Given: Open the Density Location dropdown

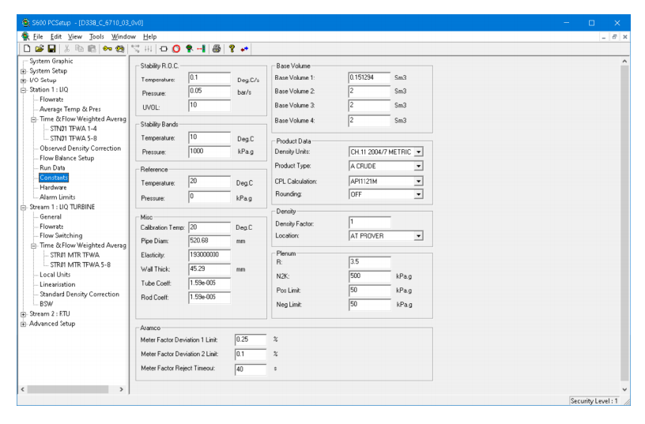Looking at the screenshot, I should point(418,236).
